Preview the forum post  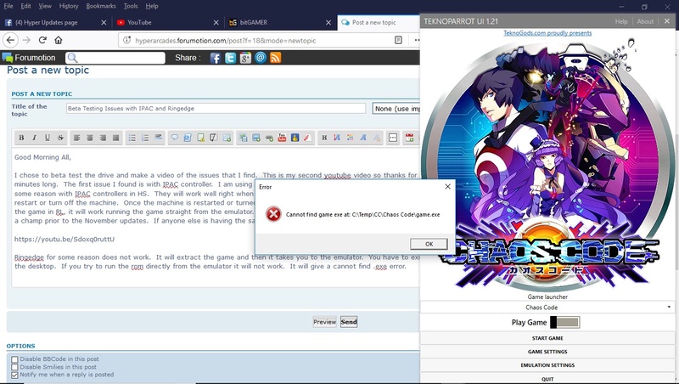coord(325,322)
